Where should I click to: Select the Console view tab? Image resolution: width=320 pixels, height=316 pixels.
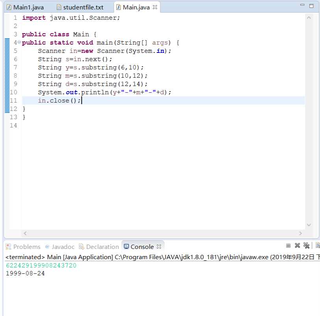tap(142, 247)
